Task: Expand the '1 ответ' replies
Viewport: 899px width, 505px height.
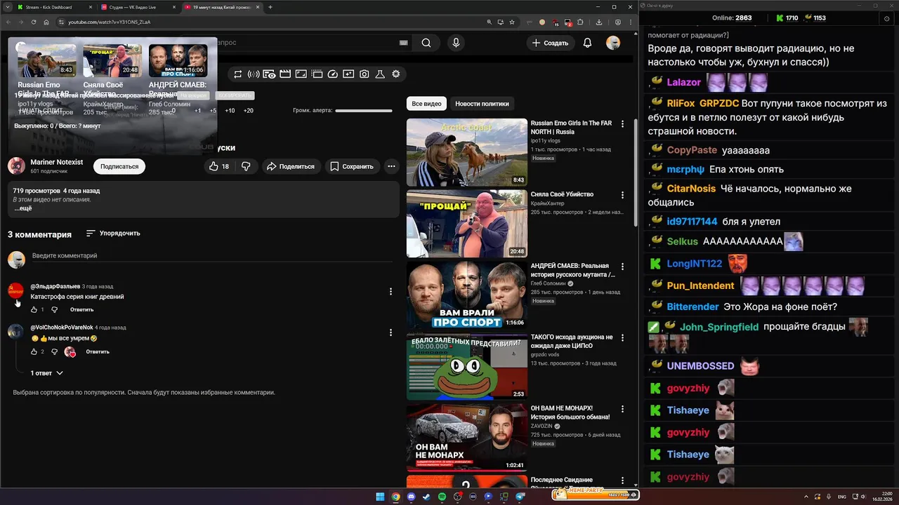Action: point(46,373)
